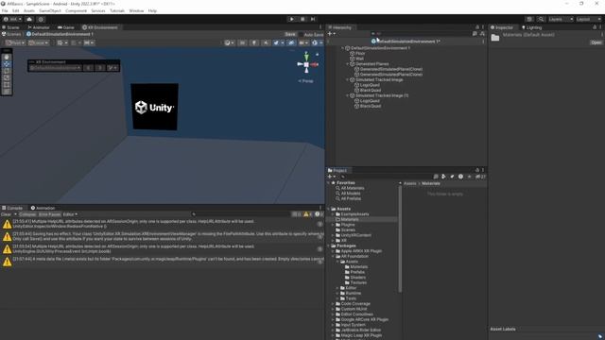The image size is (605, 340).
Task: Open the Window menu
Action: [136, 10]
